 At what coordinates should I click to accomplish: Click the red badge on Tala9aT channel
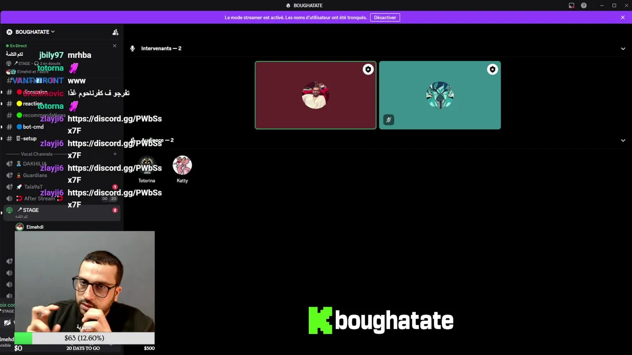click(115, 187)
